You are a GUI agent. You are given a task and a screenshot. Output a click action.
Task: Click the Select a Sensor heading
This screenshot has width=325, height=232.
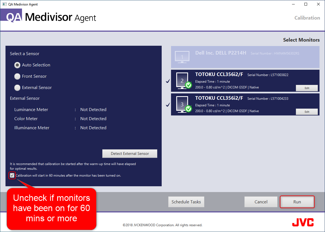point(24,53)
